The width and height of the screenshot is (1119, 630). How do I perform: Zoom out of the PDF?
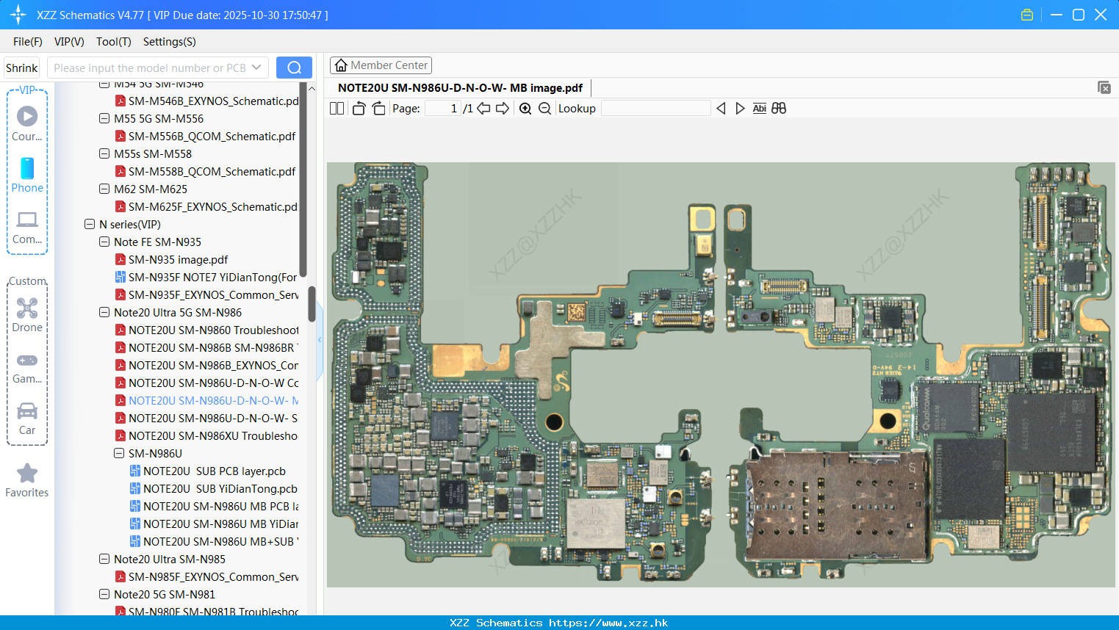pos(544,109)
